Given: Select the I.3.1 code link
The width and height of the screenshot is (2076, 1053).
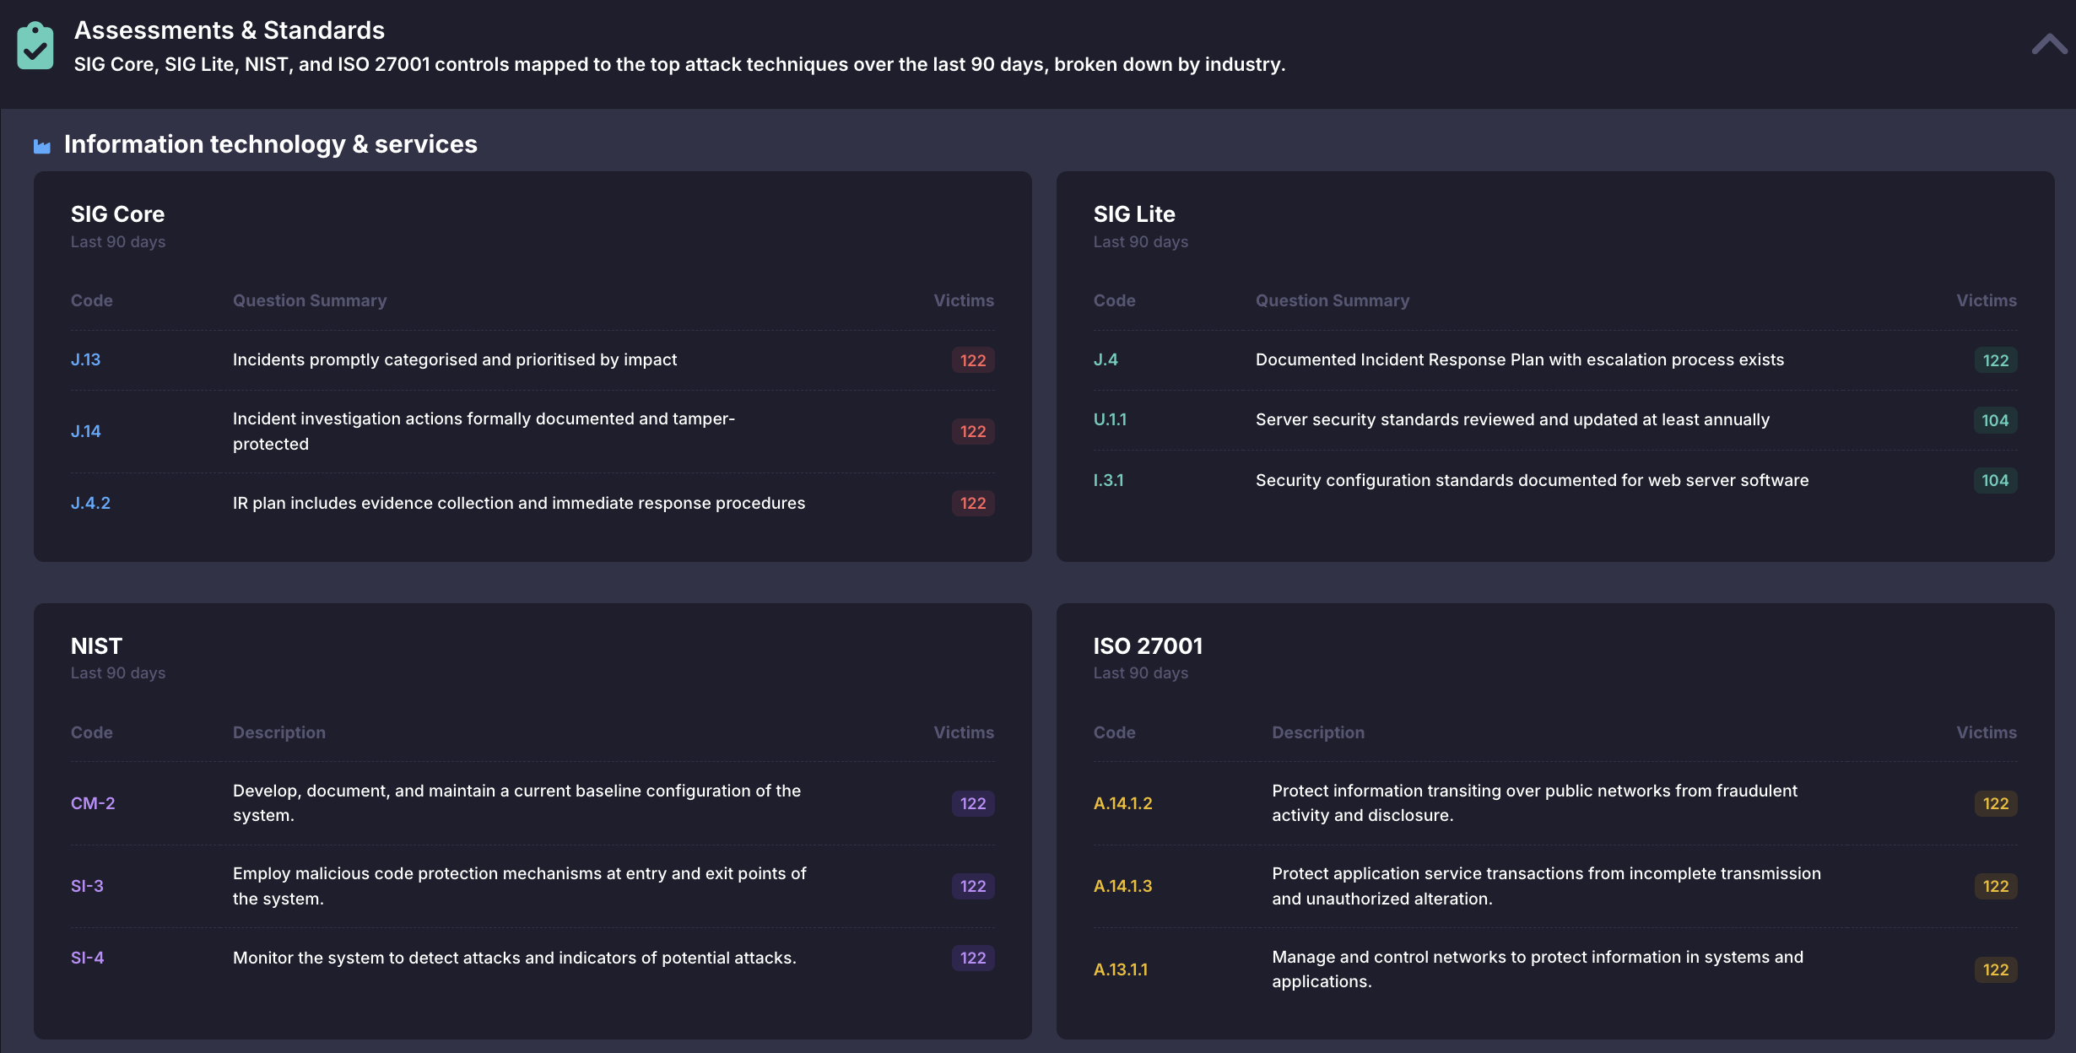Looking at the screenshot, I should 1108,480.
